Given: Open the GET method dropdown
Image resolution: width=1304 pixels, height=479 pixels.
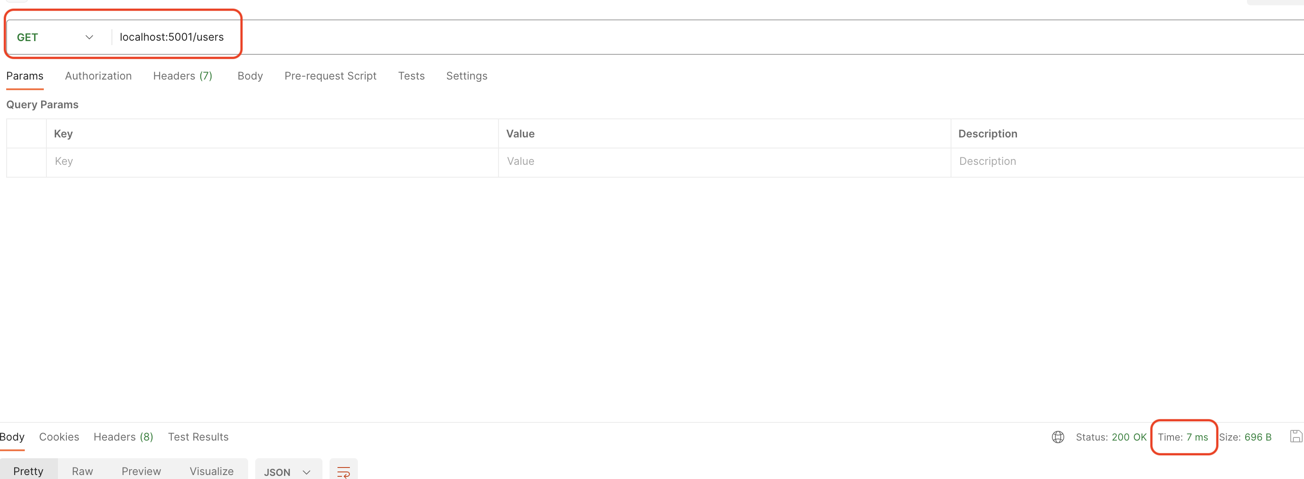Looking at the screenshot, I should 55,38.
